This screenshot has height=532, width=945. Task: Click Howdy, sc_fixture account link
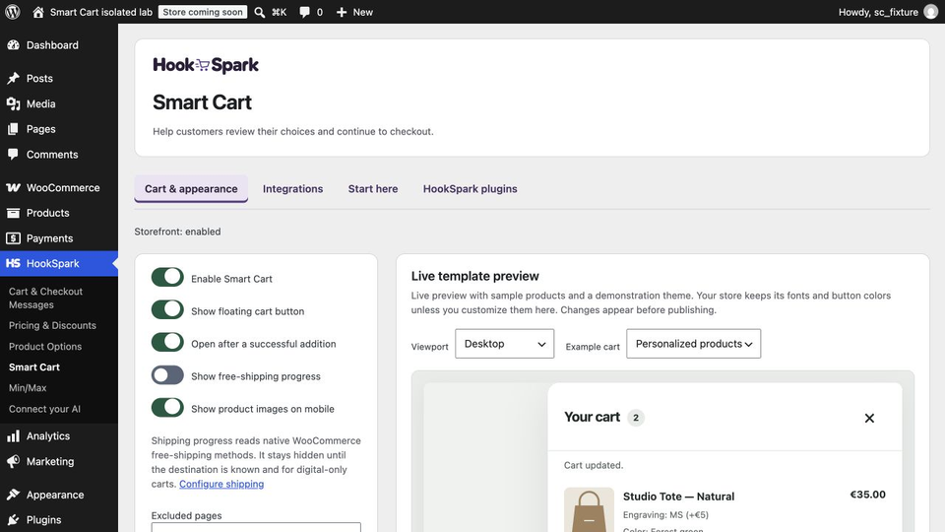(878, 12)
